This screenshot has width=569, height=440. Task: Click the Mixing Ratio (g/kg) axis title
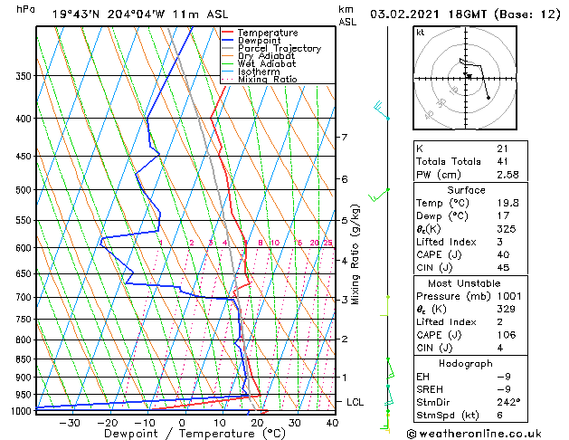tap(355, 254)
